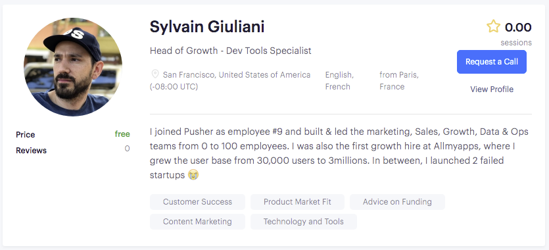Choose the Advice on Funding tag

[397, 202]
